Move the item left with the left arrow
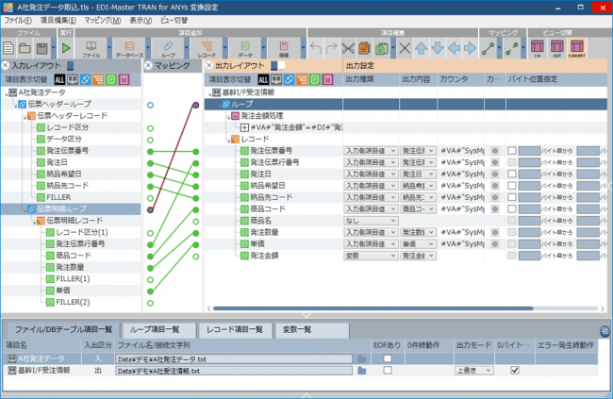 click(x=454, y=48)
